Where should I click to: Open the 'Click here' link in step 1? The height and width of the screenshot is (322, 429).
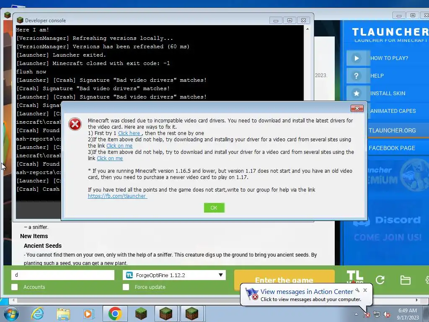click(x=129, y=133)
